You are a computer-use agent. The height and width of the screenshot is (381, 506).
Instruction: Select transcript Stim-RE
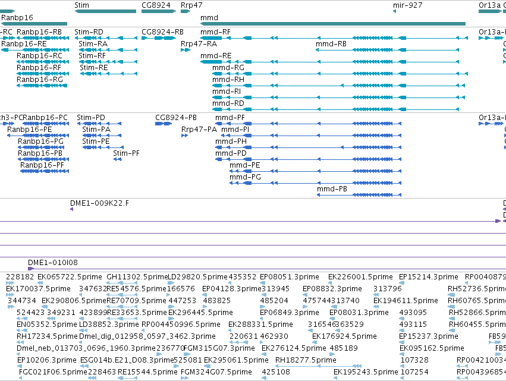tap(109, 74)
